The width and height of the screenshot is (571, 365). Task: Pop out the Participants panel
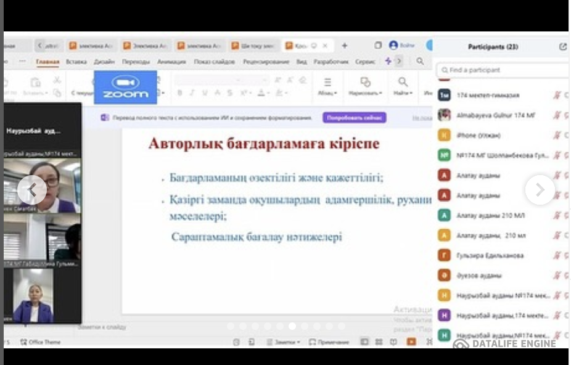point(562,46)
